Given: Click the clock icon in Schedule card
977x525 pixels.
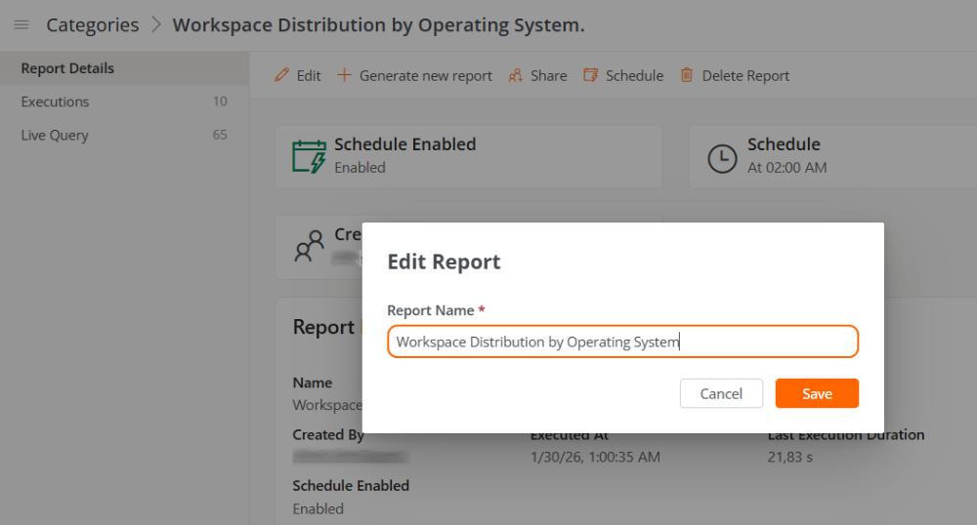Looking at the screenshot, I should (722, 158).
